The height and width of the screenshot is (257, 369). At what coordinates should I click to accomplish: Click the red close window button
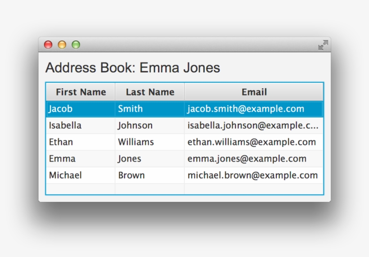(48, 45)
